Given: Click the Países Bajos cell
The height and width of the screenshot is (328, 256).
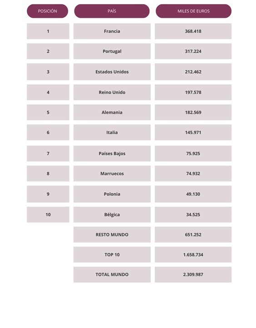Looking at the screenshot, I should [112, 154].
